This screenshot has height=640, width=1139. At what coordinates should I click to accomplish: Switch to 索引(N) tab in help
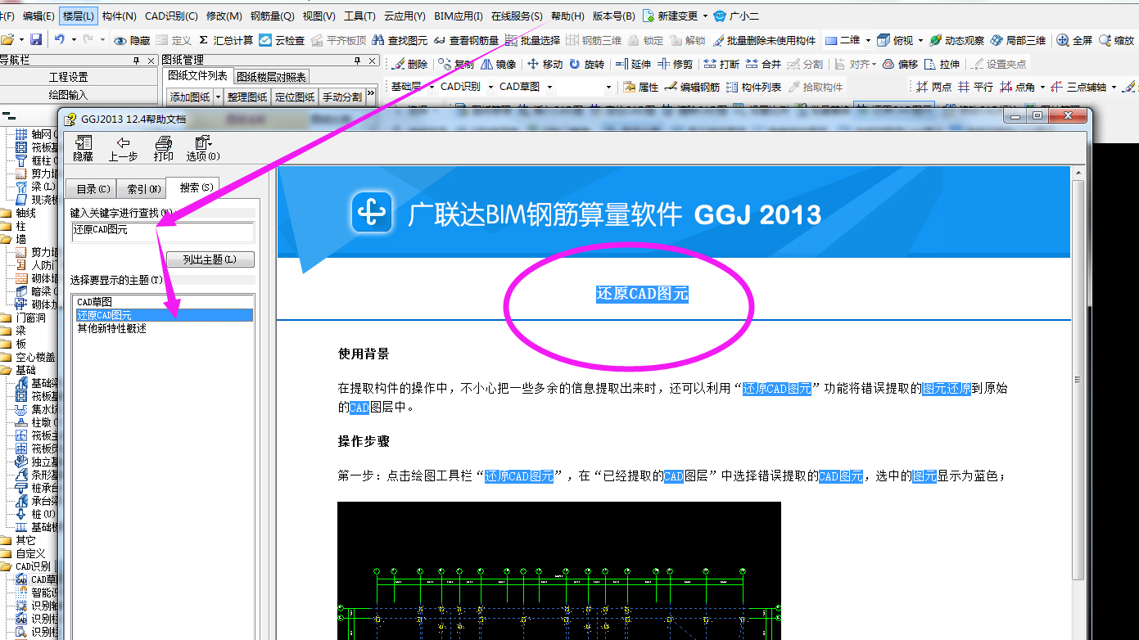pos(143,189)
